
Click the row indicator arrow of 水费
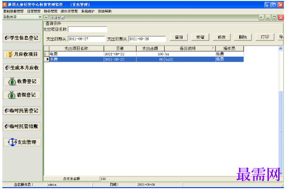pyautogui.click(x=46, y=59)
